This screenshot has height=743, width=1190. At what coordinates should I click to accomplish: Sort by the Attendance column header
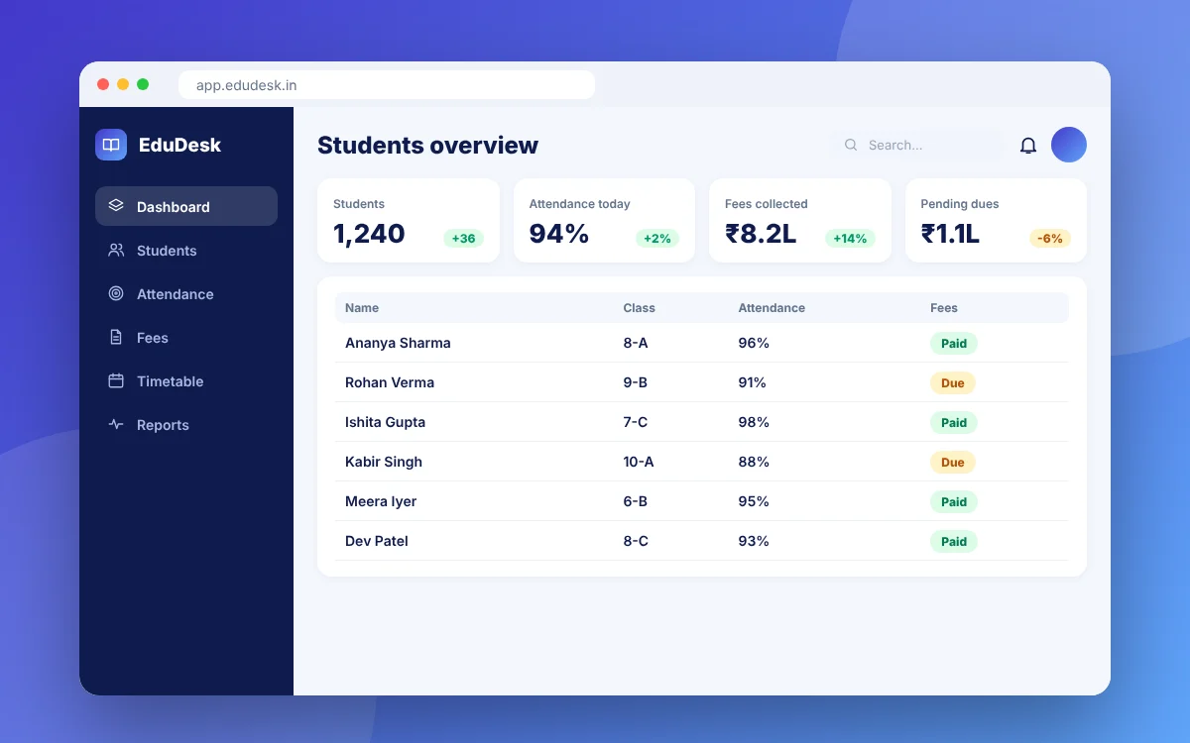772,308
